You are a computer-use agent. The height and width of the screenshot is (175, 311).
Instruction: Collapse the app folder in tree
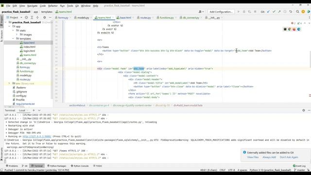tap(9, 26)
